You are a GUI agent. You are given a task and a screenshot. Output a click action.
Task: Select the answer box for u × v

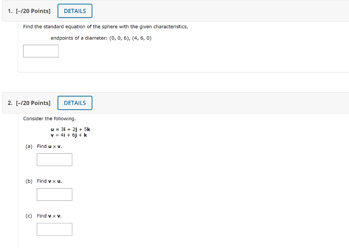(54, 159)
